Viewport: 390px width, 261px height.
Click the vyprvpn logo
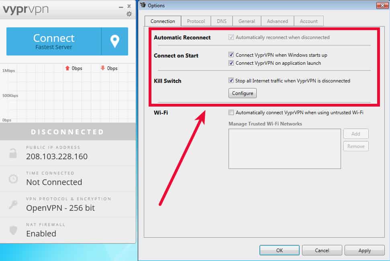click(26, 10)
